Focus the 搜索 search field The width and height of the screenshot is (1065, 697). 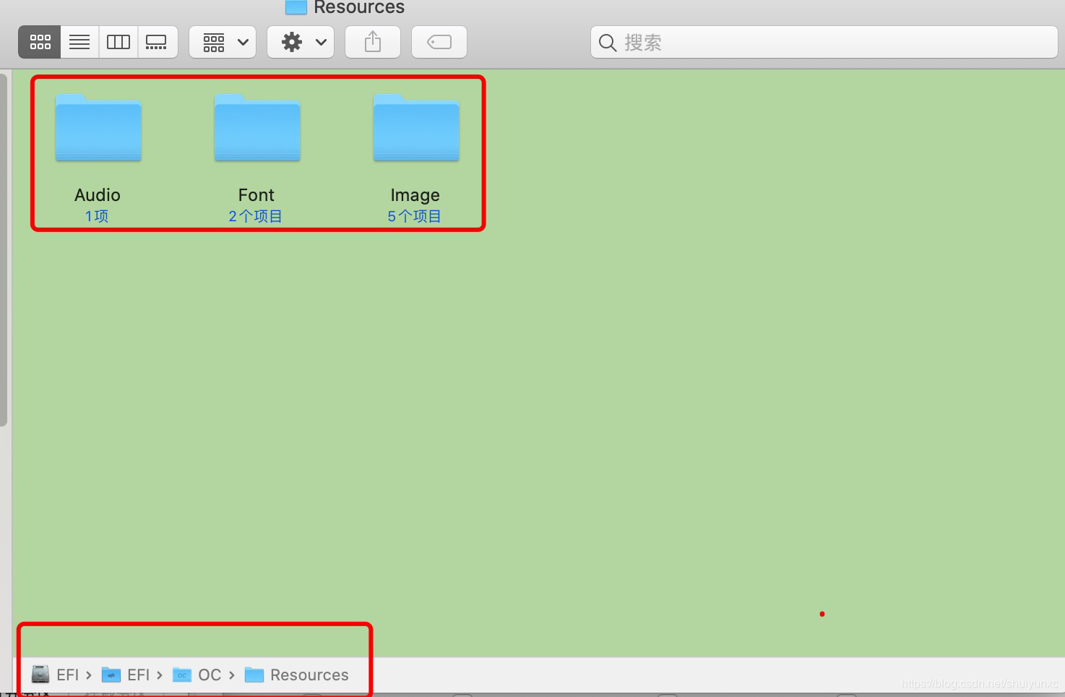click(824, 43)
